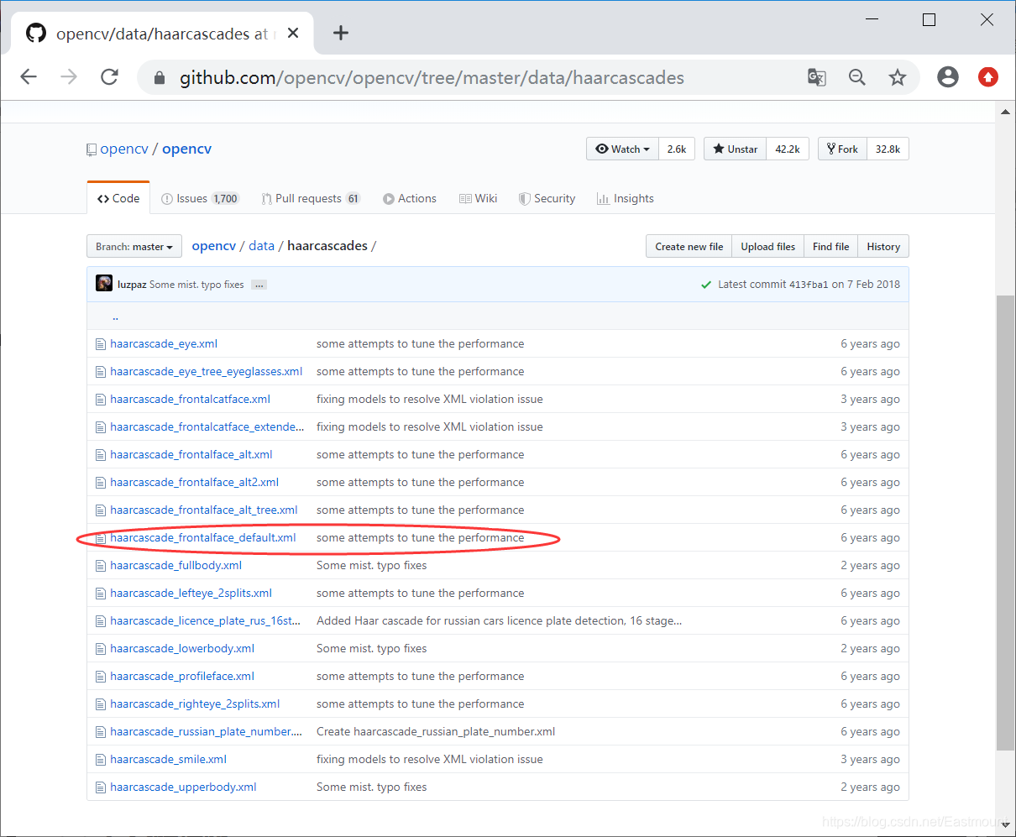Click the file icon for haarcascade_smile.xml
Viewport: 1016px width, 837px height.
[101, 760]
